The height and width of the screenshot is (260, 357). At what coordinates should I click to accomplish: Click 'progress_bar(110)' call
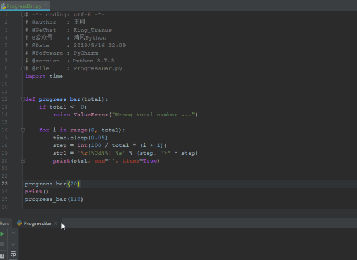pos(54,199)
